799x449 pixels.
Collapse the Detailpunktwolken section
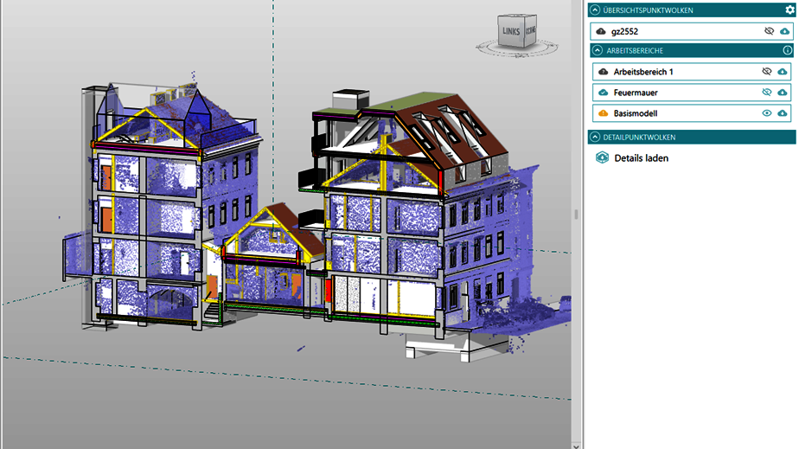[x=595, y=137]
